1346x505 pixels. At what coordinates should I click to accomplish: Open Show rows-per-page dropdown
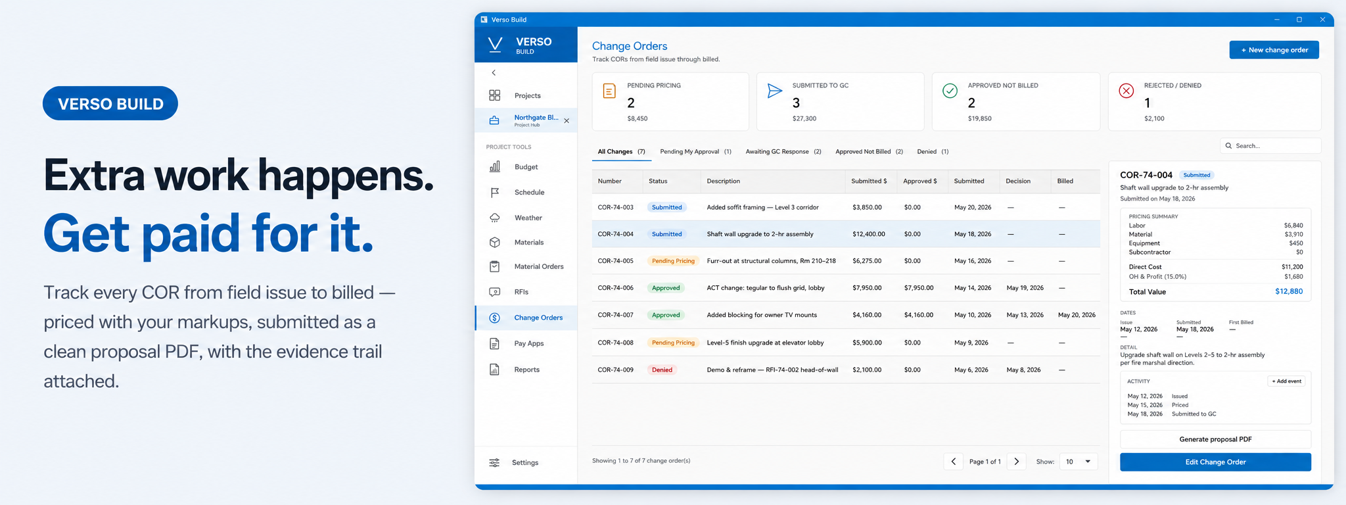tap(1079, 462)
